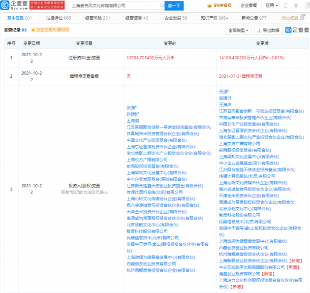
Task: Open 西藏创友创业投资有限公司 in 变更前 column
Action: pyautogui.click(x=151, y=264)
